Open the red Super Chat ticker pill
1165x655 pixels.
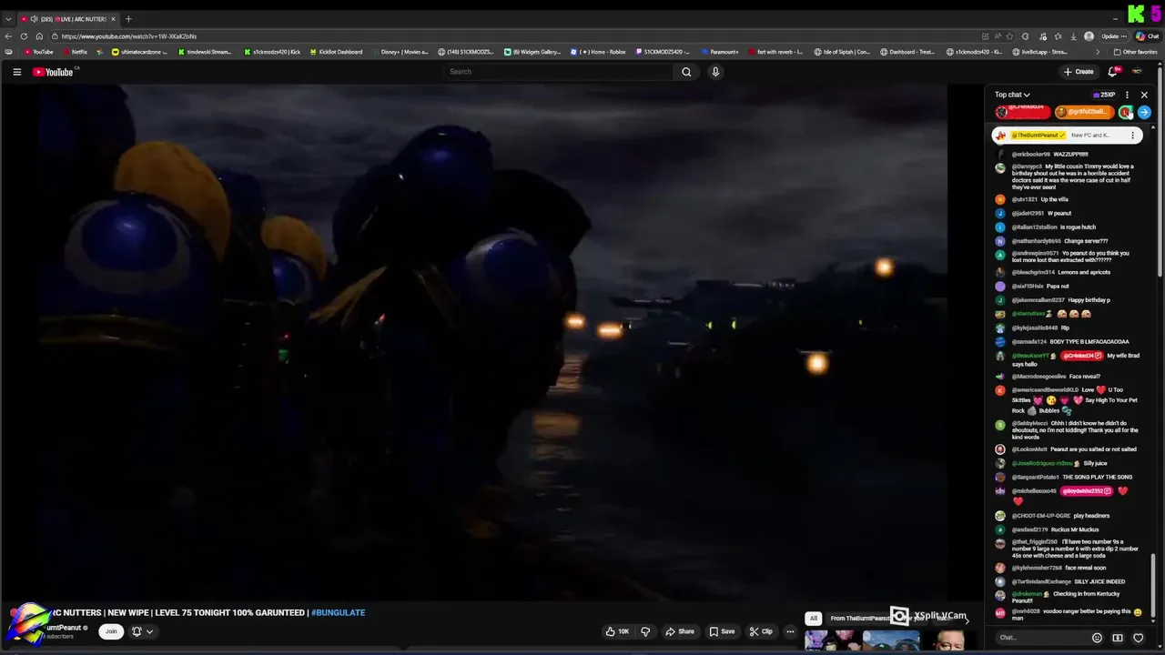1023,112
